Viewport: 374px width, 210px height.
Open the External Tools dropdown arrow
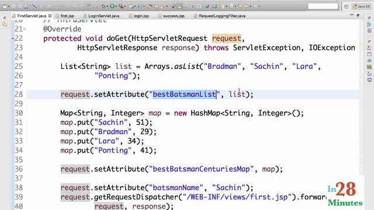click(x=124, y=6)
